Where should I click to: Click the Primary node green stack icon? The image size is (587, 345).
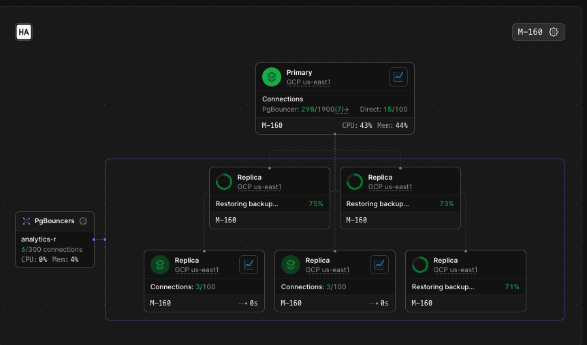click(x=272, y=77)
